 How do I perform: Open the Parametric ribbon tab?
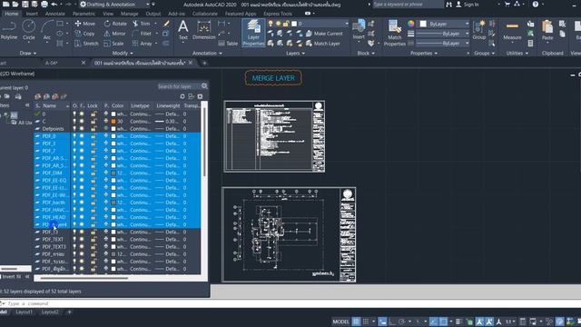pyautogui.click(x=84, y=14)
